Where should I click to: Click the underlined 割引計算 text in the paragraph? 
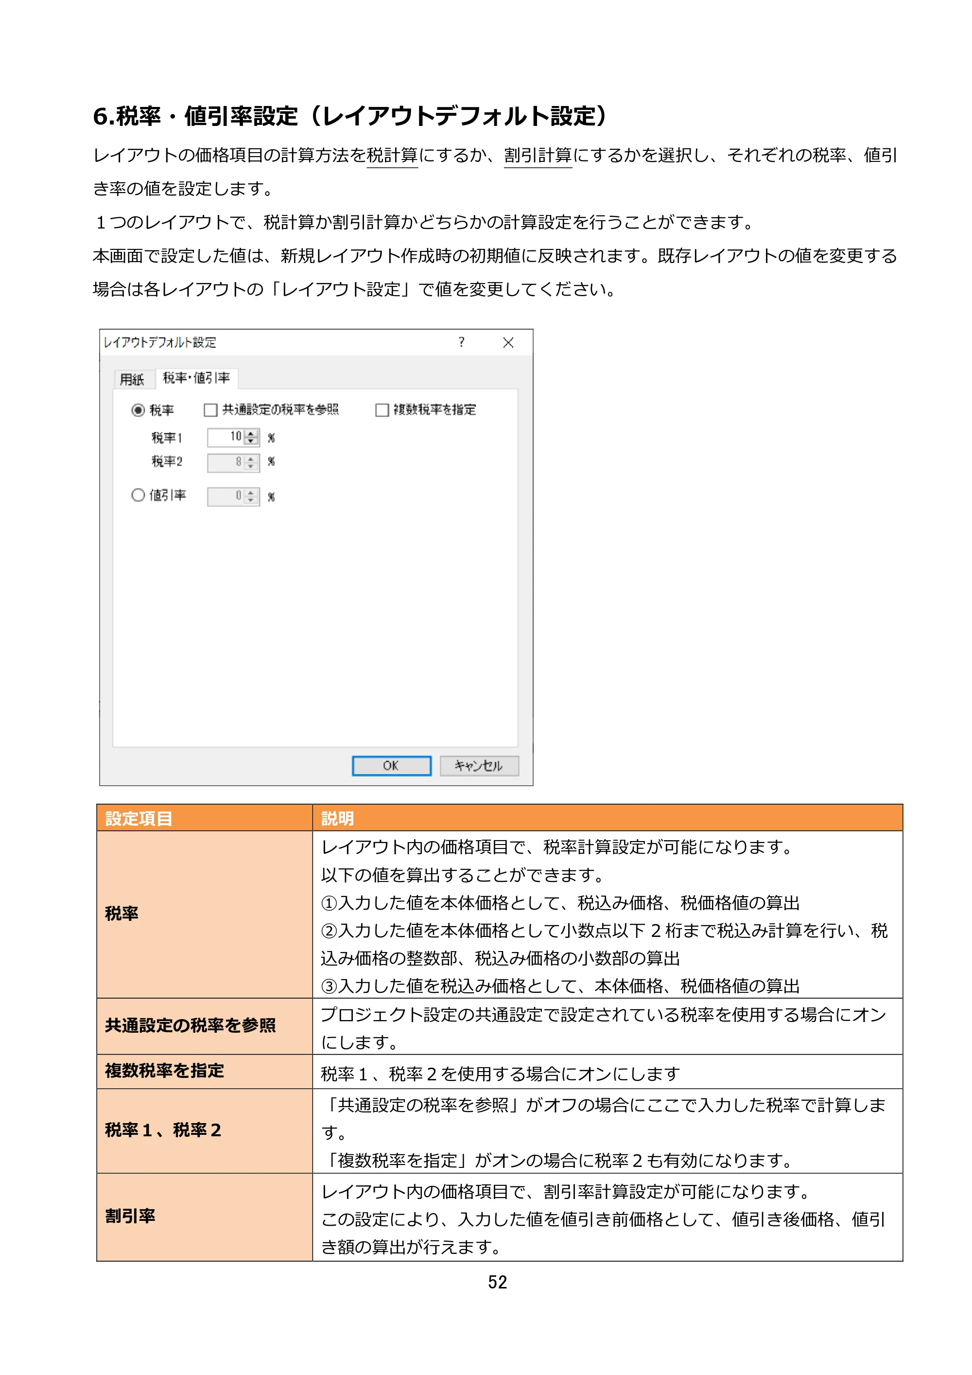click(538, 156)
